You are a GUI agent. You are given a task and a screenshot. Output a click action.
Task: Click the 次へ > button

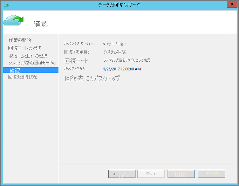151,174
